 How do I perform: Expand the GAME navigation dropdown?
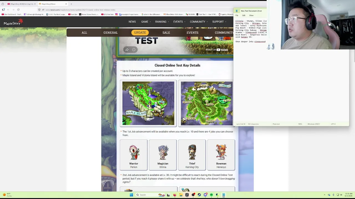(146, 22)
